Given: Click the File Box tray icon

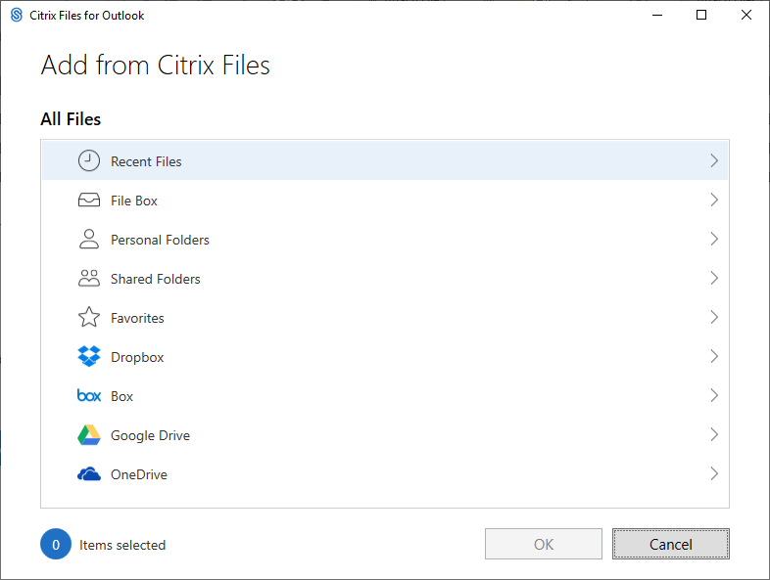Looking at the screenshot, I should coord(89,201).
